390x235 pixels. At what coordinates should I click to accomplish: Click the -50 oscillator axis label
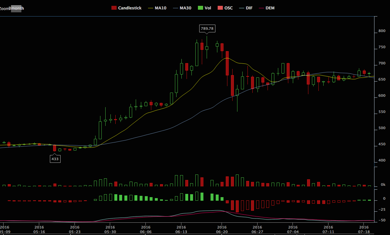pos(382,220)
